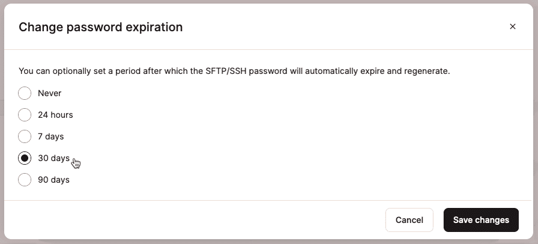
Task: Cancel the password expiration change
Action: [x=409, y=220]
